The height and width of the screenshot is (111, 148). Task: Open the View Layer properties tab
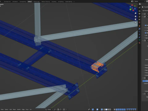pyautogui.click(x=139, y=17)
